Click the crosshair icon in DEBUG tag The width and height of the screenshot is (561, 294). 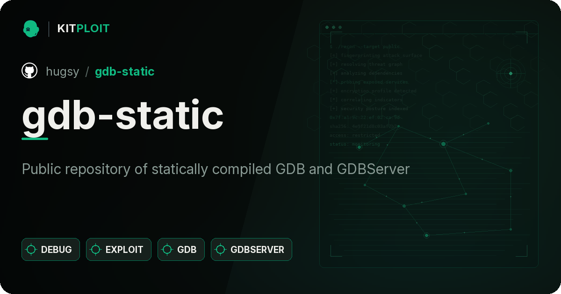coord(31,250)
